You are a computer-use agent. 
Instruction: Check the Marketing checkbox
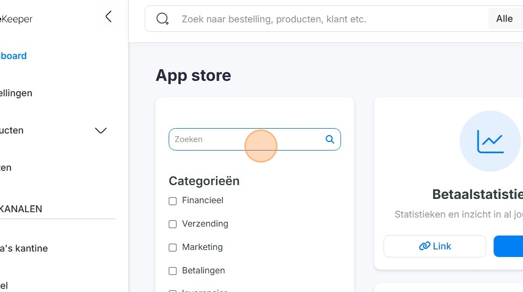point(172,247)
